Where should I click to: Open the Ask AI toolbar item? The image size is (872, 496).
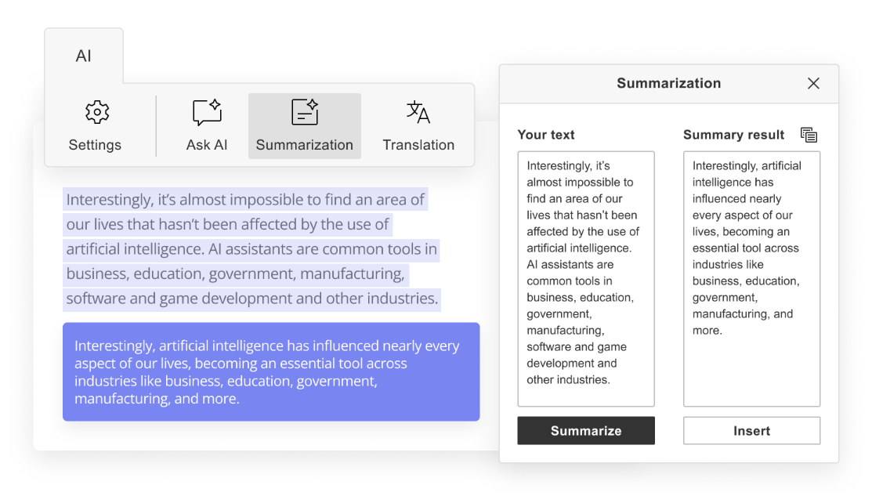tap(206, 125)
